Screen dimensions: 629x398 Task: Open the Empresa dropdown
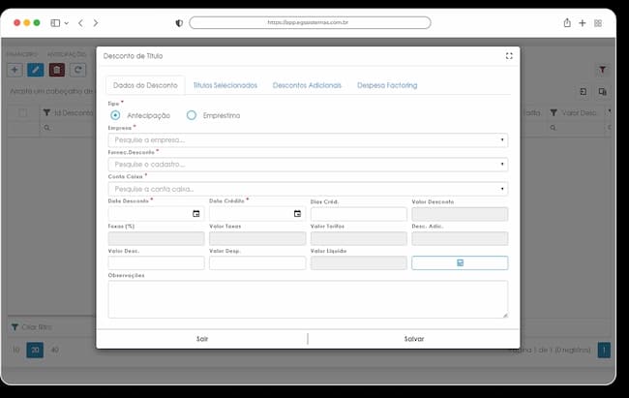pyautogui.click(x=308, y=140)
